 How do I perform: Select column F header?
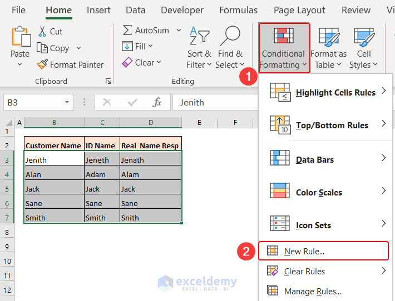pyautogui.click(x=235, y=123)
